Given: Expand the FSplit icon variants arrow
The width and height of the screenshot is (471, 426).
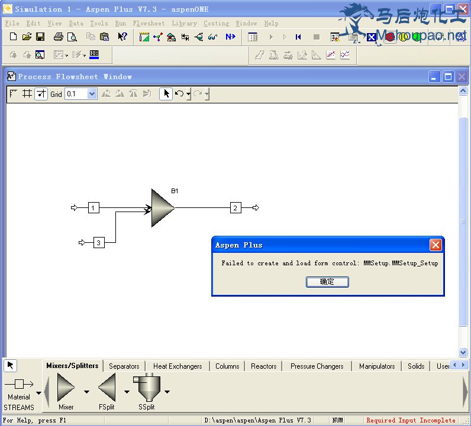Looking at the screenshot, I should tap(127, 392).
